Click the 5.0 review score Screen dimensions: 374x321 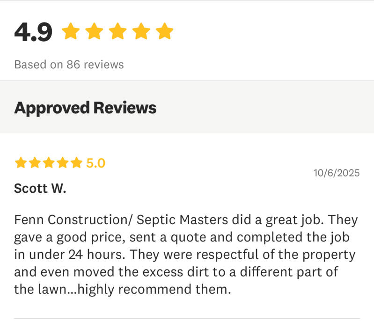point(96,163)
